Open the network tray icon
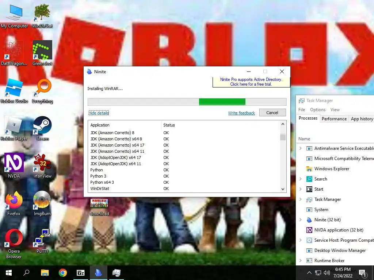Viewport: 374px width, 280px height. tap(318, 273)
